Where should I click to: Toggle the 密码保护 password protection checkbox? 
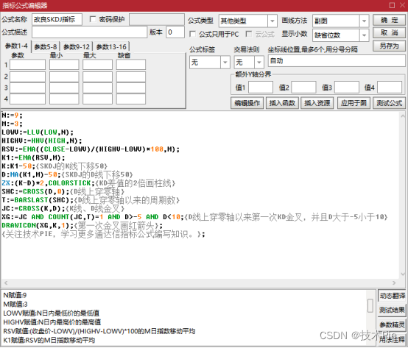[92, 19]
